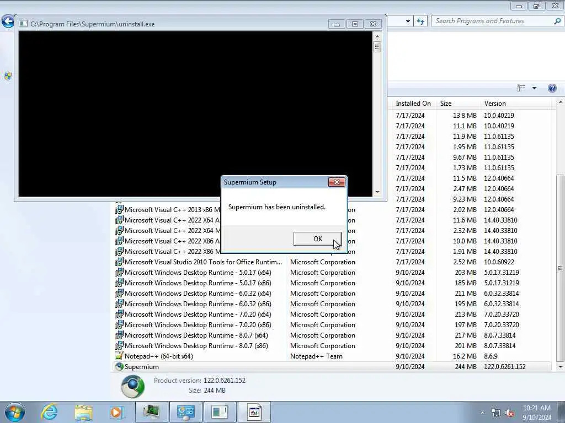565x423 pixels.
Task: Open the Windows Start menu orb
Action: 15,412
